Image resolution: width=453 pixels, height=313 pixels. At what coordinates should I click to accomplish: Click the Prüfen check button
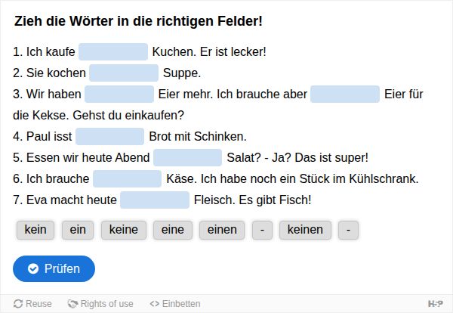(54, 268)
